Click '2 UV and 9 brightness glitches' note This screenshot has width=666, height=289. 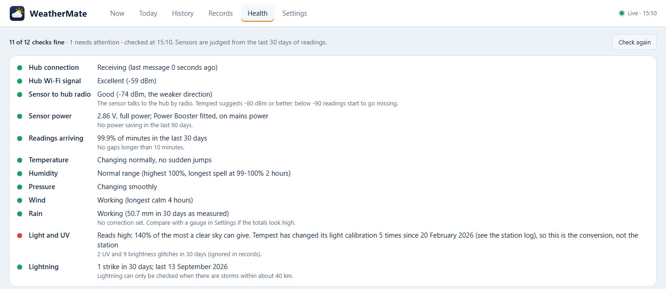pos(180,254)
